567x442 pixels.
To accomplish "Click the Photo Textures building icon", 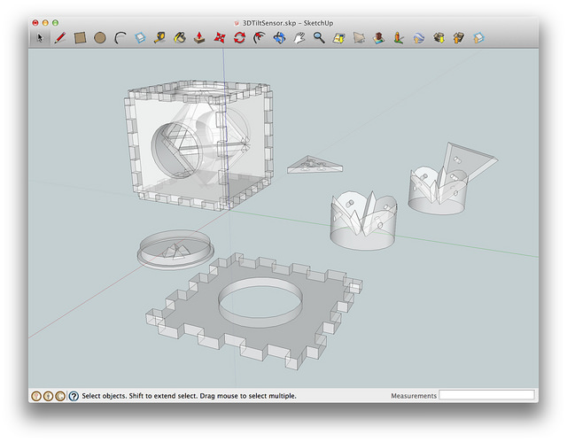I will click(x=378, y=37).
